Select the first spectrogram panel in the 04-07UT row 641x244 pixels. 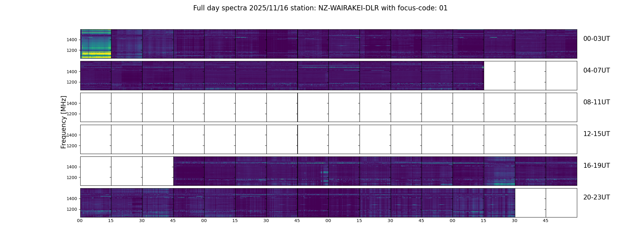[96, 76]
